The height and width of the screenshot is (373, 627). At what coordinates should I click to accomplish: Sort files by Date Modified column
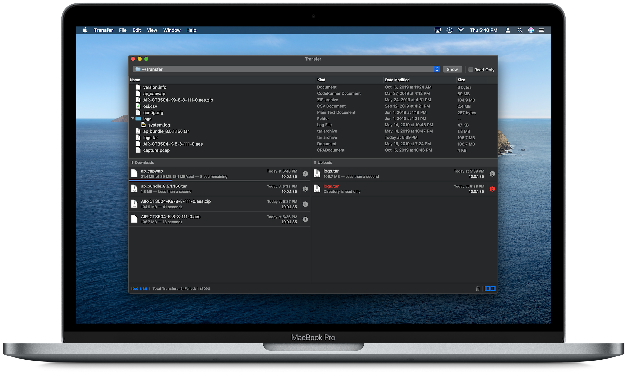click(x=397, y=80)
